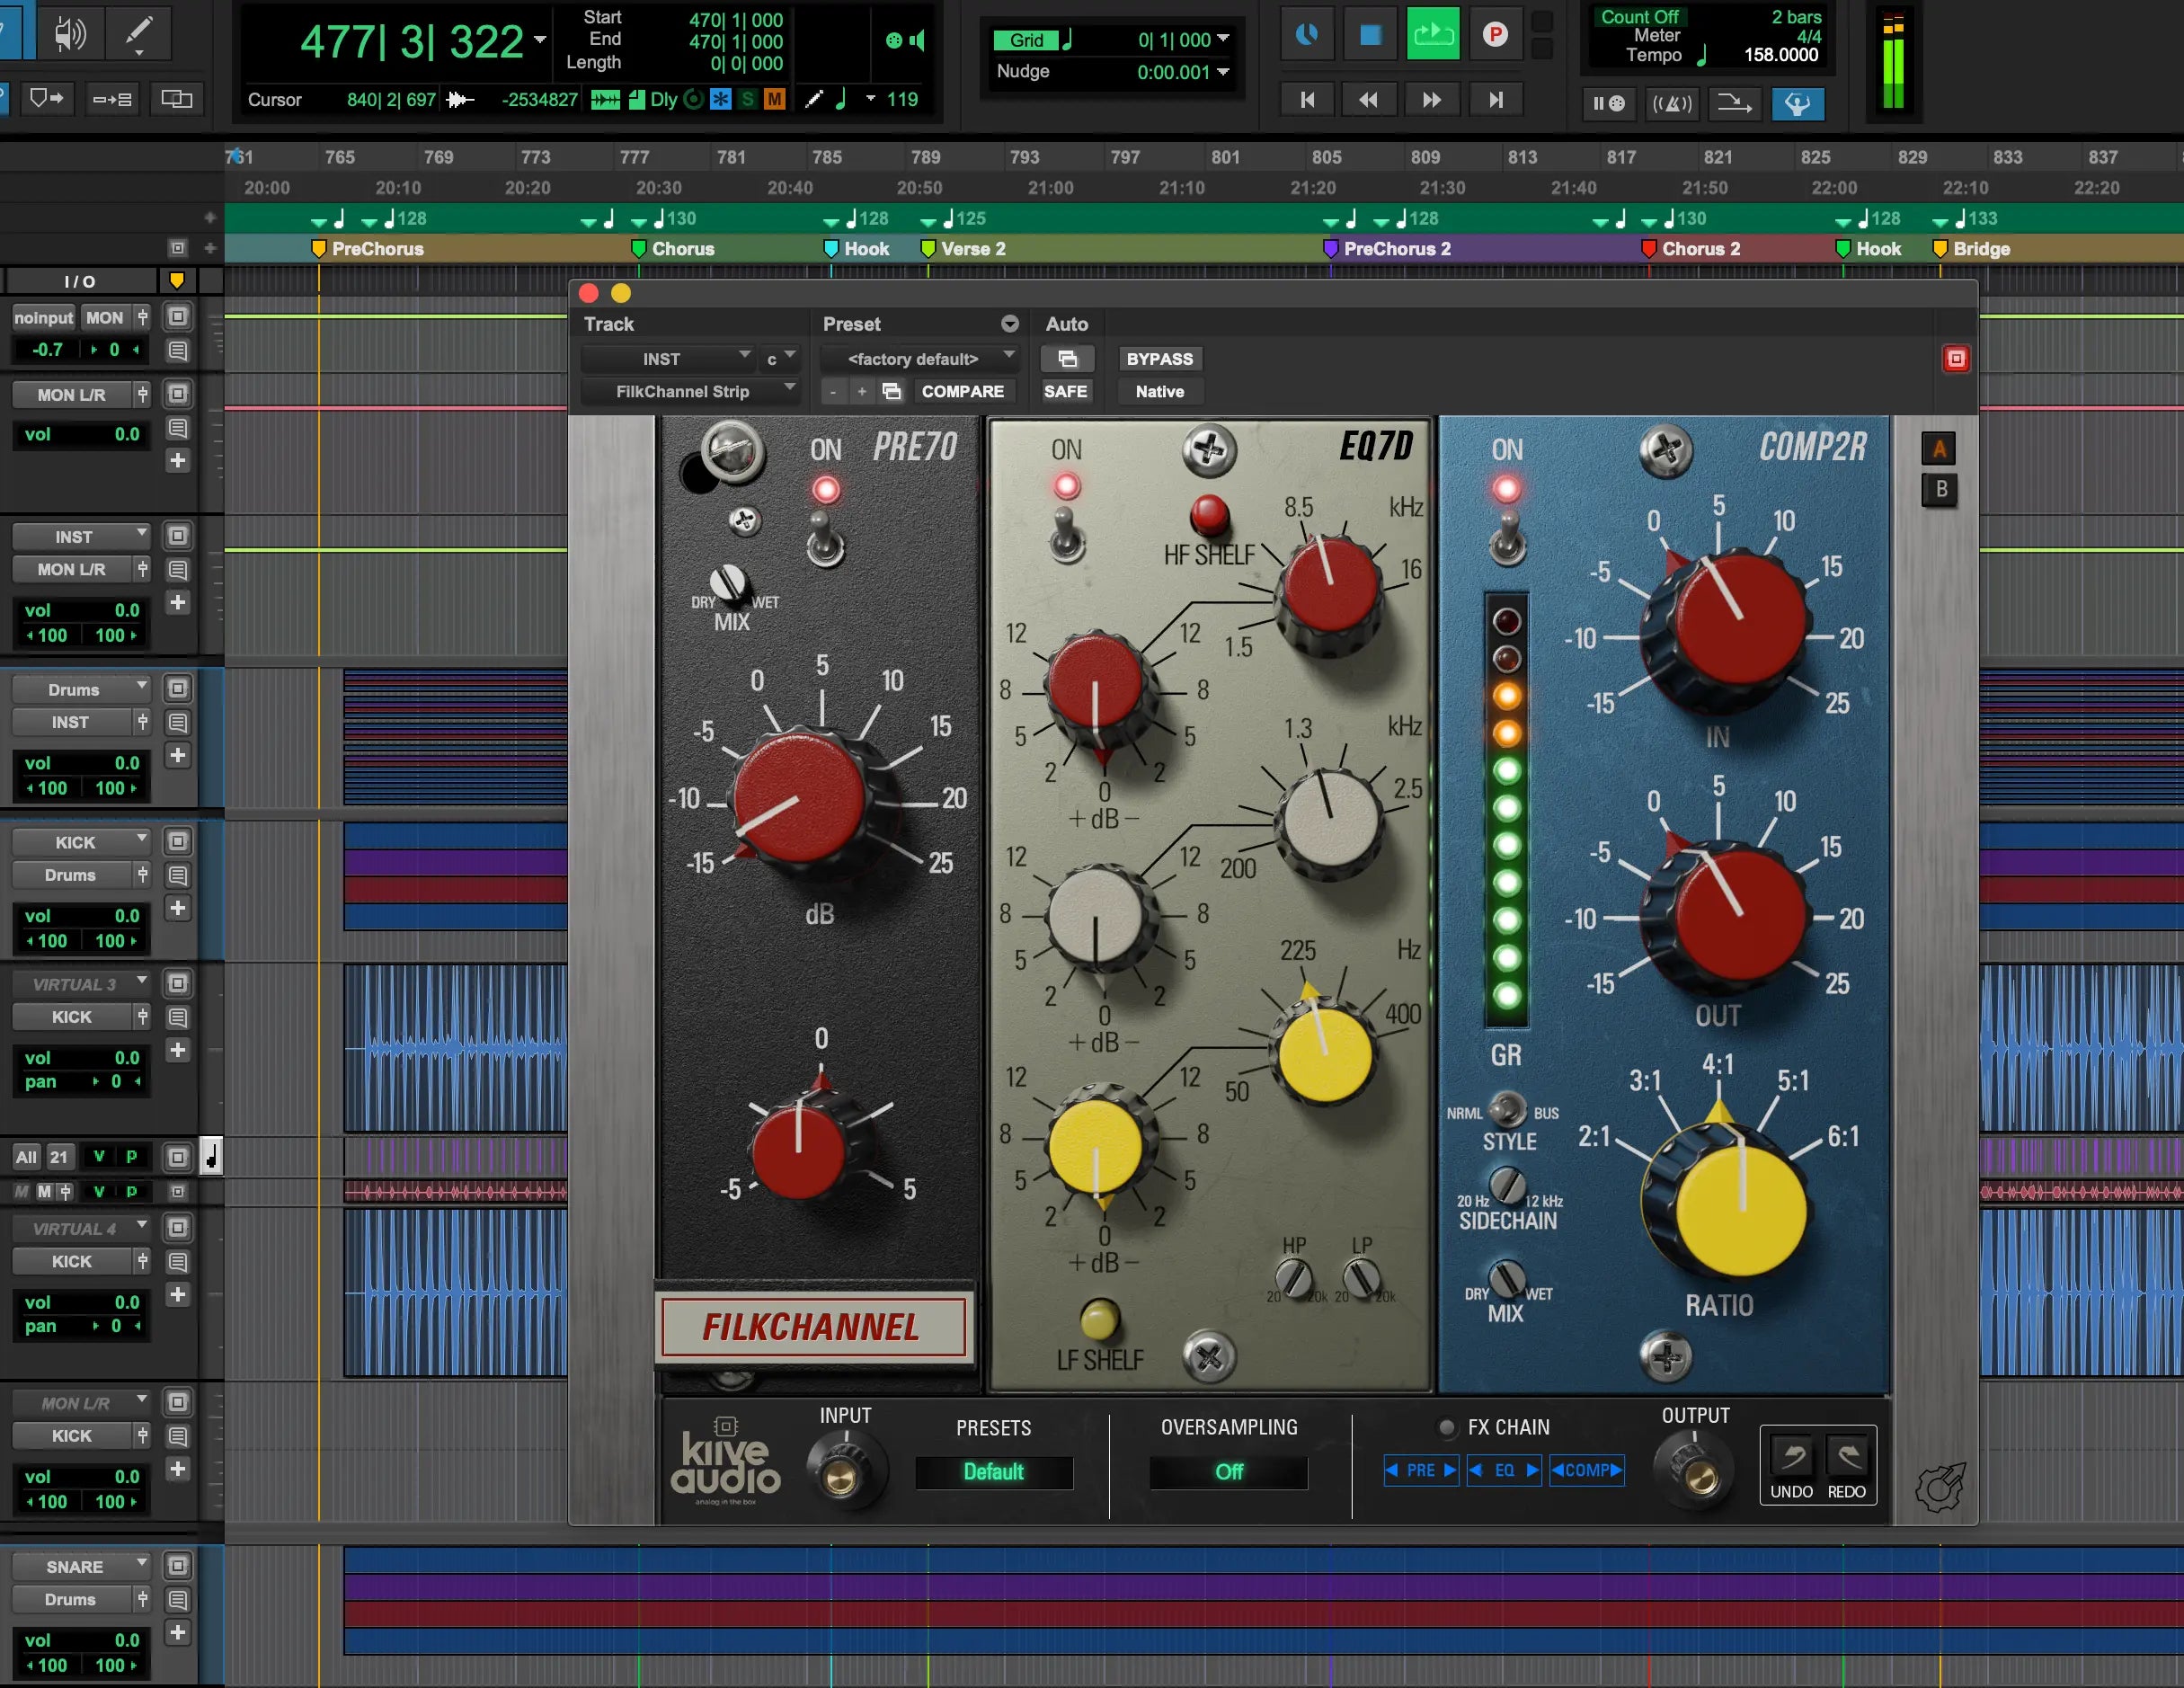Click the plugin target red square icon
Screen dimensions: 2184x1688
click(x=1956, y=358)
